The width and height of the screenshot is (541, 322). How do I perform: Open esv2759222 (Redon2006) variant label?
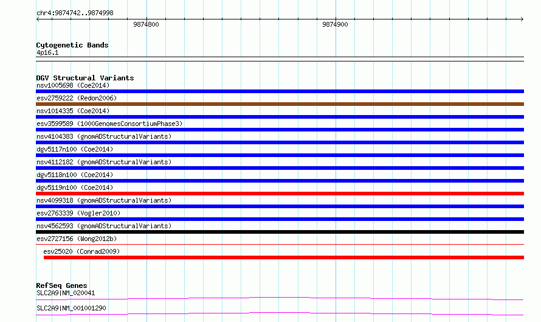pyautogui.click(x=77, y=98)
